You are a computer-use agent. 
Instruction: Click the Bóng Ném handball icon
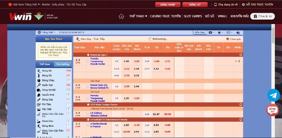[39, 126]
